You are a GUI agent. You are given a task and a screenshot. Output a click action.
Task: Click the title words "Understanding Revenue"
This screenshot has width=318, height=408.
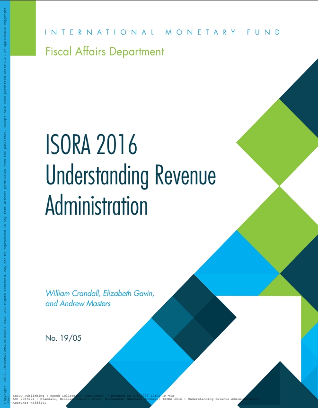(x=131, y=176)
